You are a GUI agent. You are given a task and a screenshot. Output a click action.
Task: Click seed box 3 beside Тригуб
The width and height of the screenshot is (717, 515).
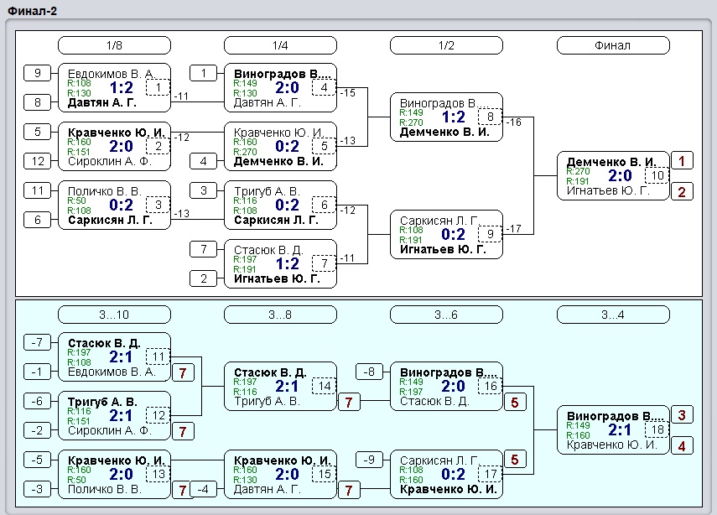click(203, 190)
